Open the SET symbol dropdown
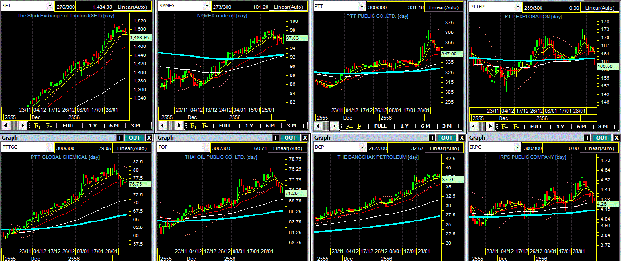 [50, 7]
